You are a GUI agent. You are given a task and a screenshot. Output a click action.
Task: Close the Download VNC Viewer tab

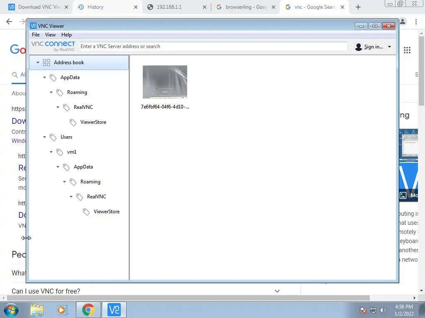click(x=66, y=7)
